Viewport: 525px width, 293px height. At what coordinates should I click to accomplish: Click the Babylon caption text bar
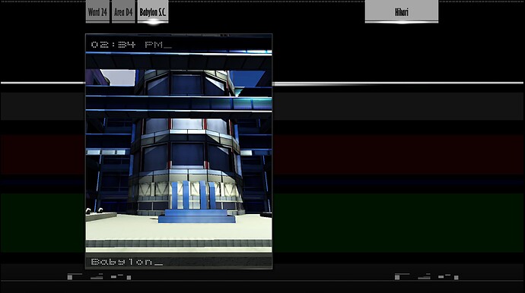[179, 262]
